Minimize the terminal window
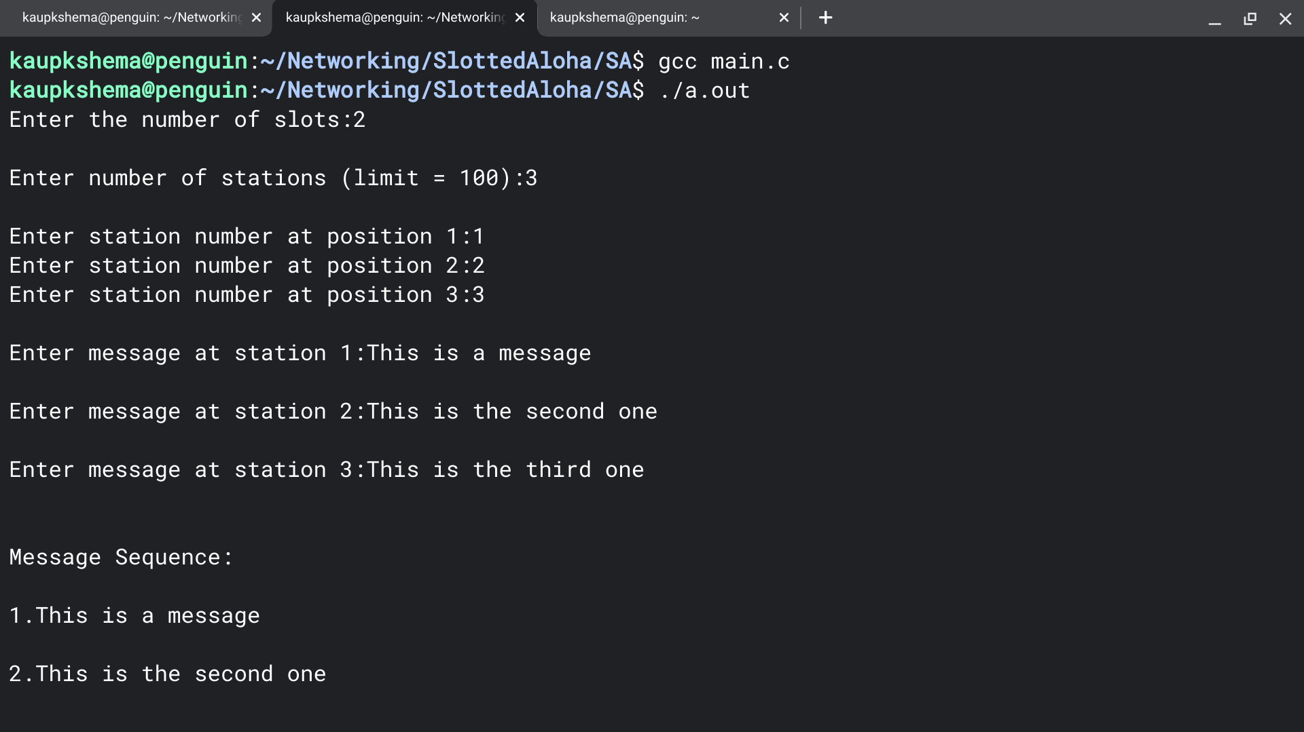Image resolution: width=1304 pixels, height=732 pixels. coord(1214,19)
